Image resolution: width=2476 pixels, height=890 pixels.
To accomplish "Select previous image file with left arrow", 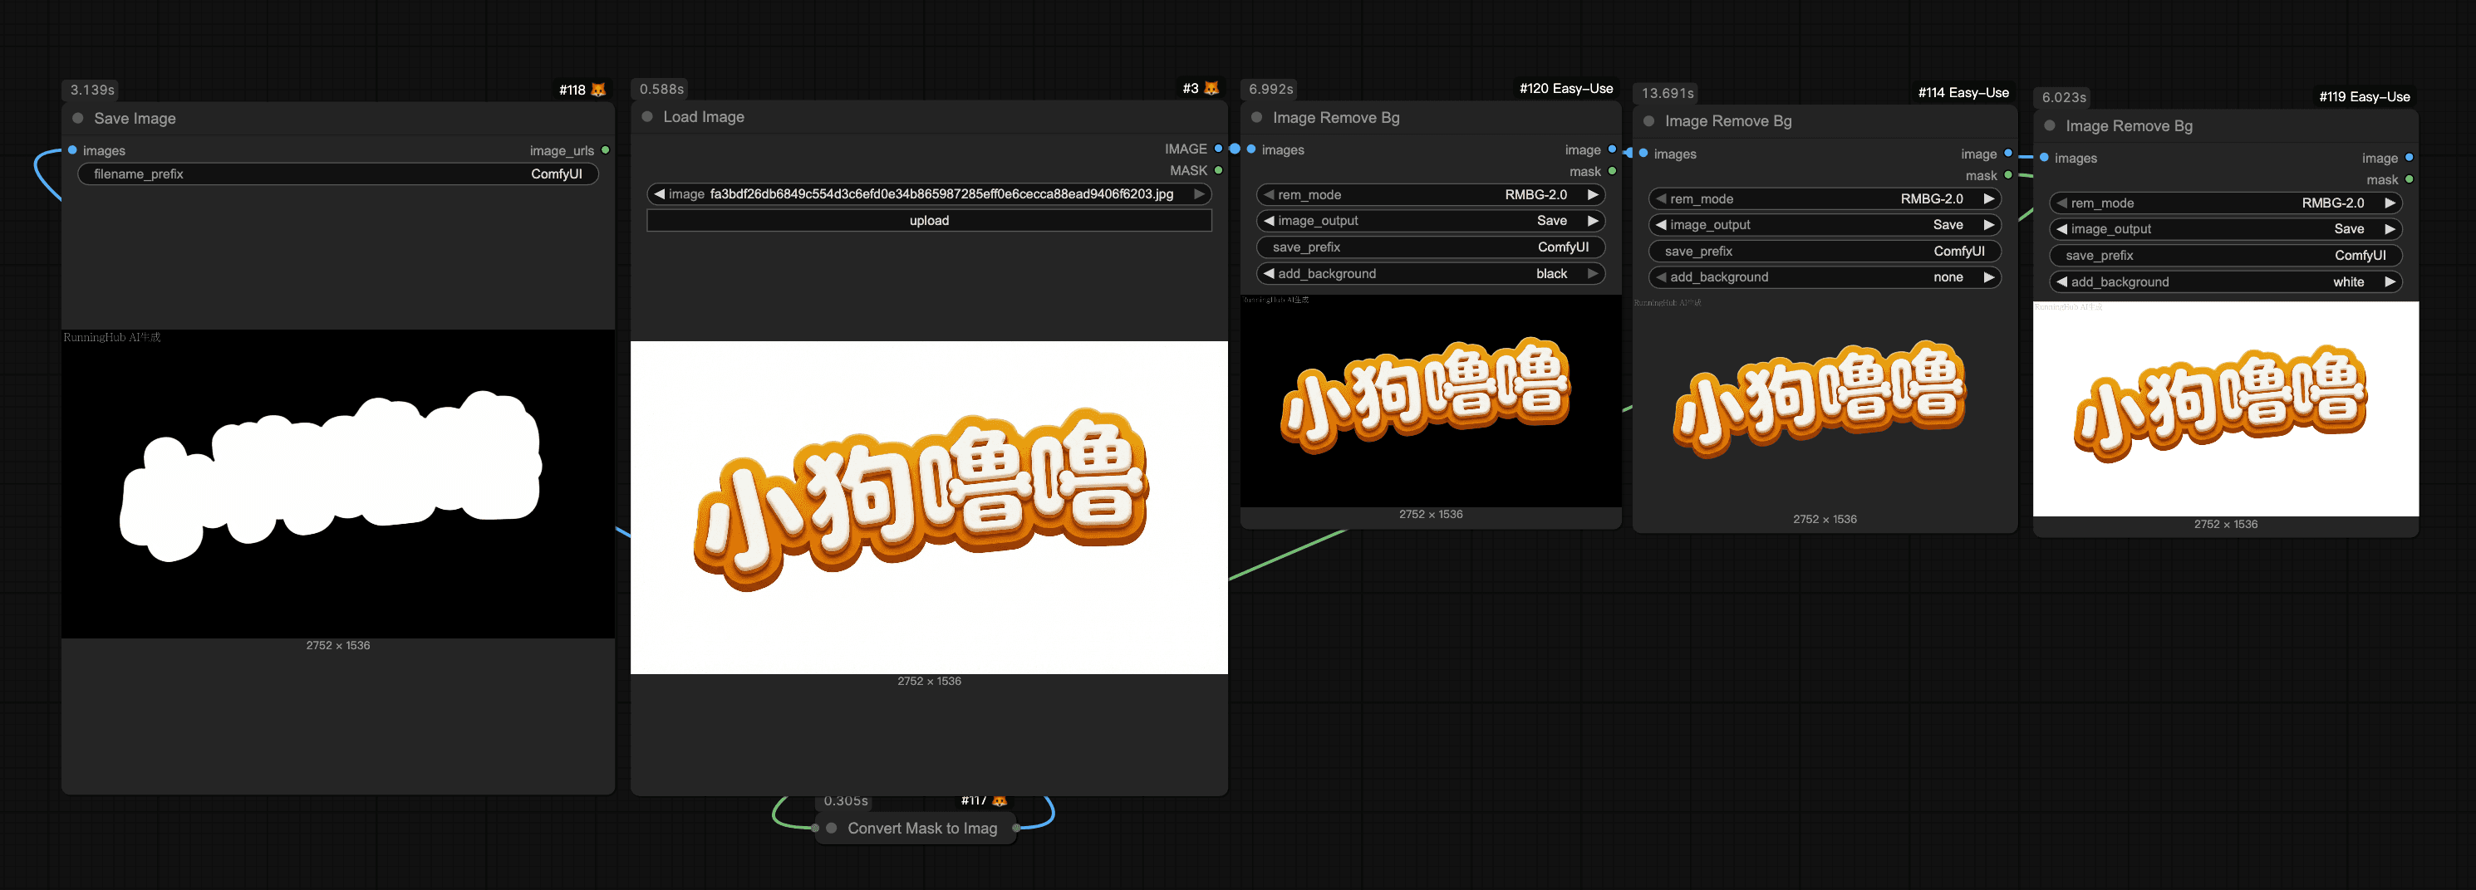I will pyautogui.click(x=658, y=194).
